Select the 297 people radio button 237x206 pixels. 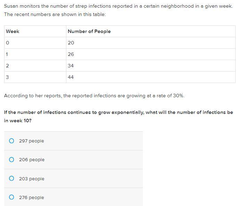11,141
